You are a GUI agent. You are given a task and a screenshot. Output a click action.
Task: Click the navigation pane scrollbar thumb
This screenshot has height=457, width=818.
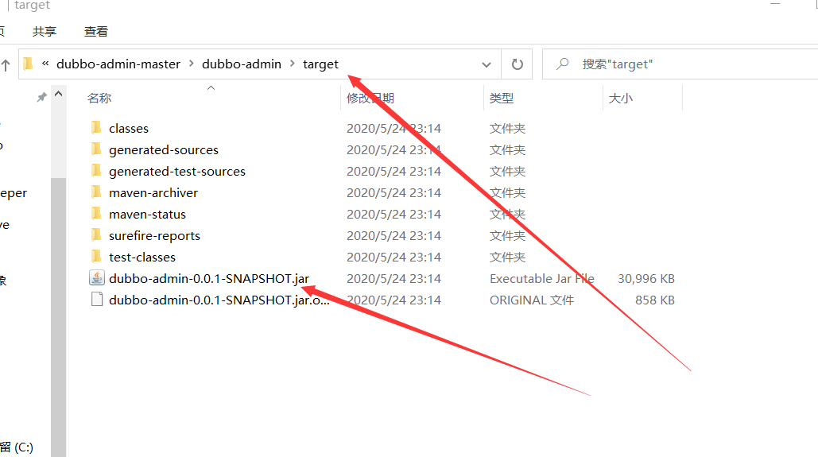point(59,317)
